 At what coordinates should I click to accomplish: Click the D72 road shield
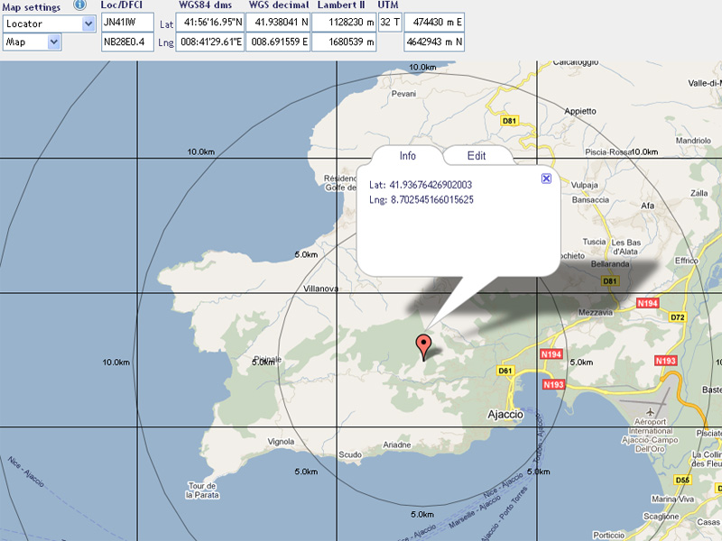tap(678, 317)
